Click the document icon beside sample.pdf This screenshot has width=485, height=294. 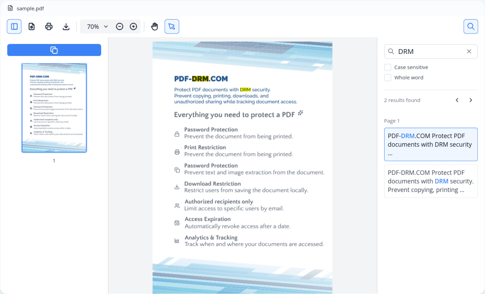click(x=10, y=8)
